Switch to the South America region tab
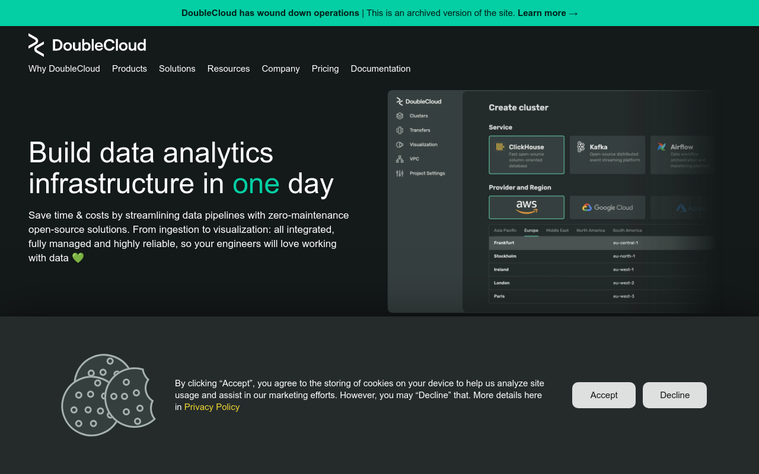 point(627,230)
